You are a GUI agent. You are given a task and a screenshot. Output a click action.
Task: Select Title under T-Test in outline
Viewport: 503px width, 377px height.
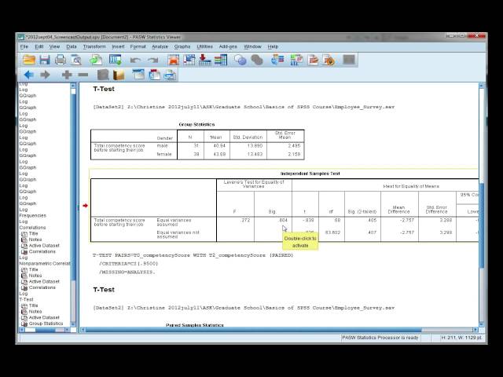(x=33, y=306)
